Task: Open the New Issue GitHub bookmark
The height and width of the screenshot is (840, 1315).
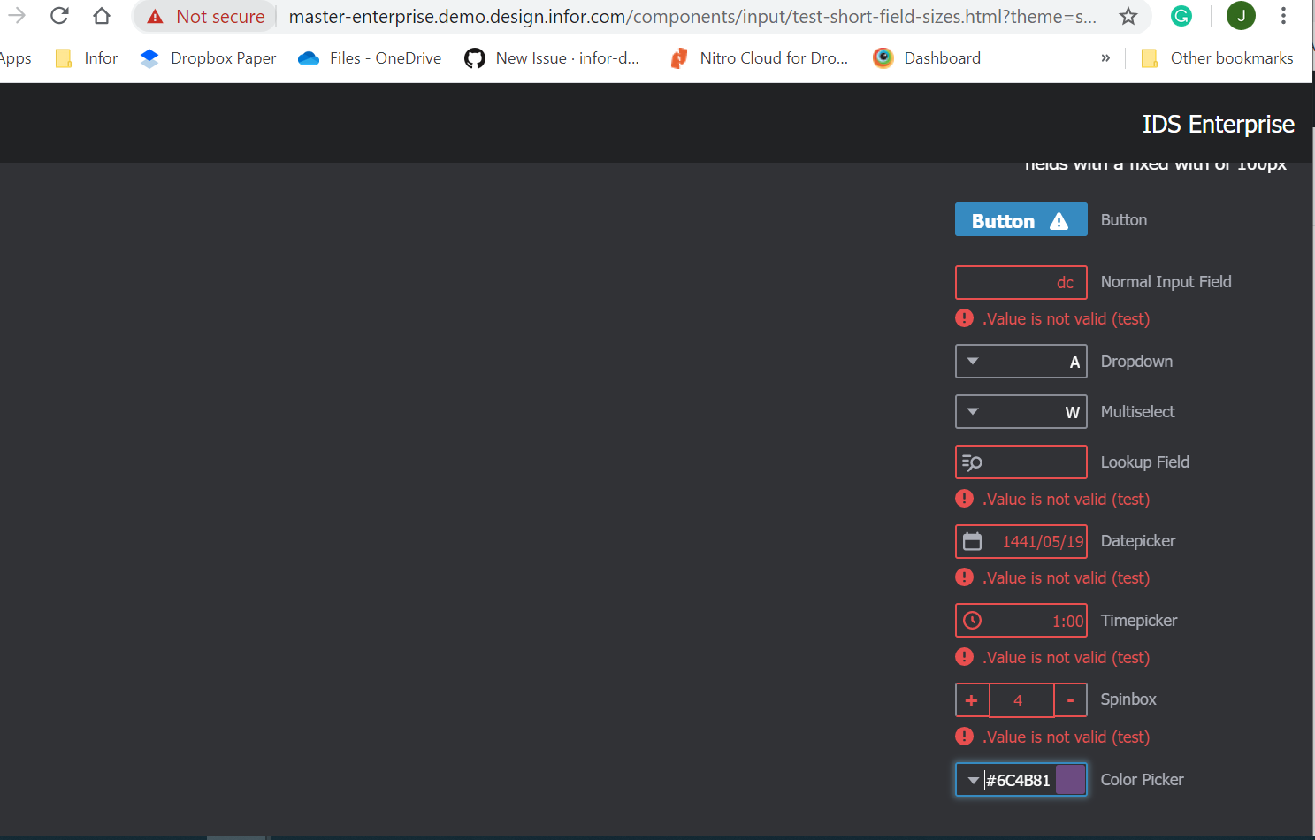Action: tap(552, 58)
